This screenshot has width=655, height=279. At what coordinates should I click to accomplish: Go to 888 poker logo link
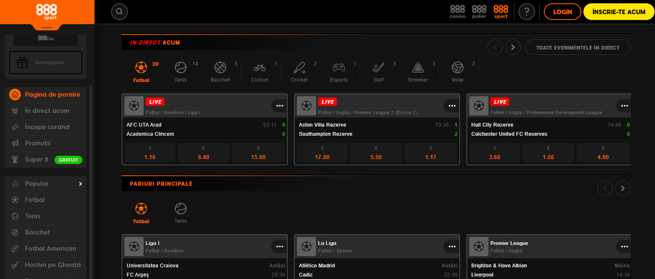coord(479,12)
